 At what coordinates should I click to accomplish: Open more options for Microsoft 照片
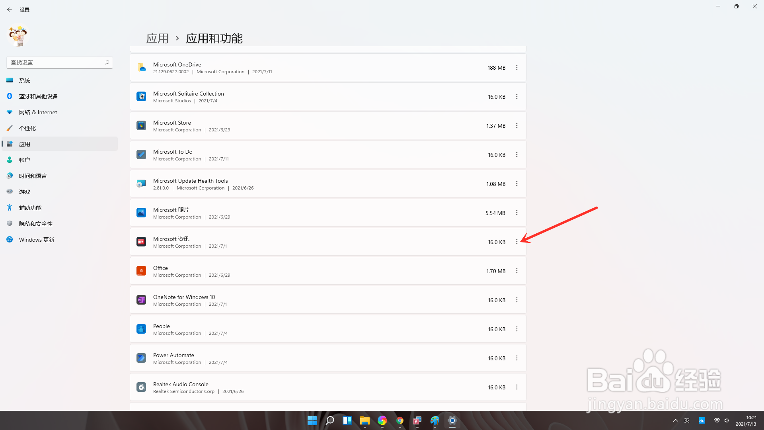pos(517,213)
